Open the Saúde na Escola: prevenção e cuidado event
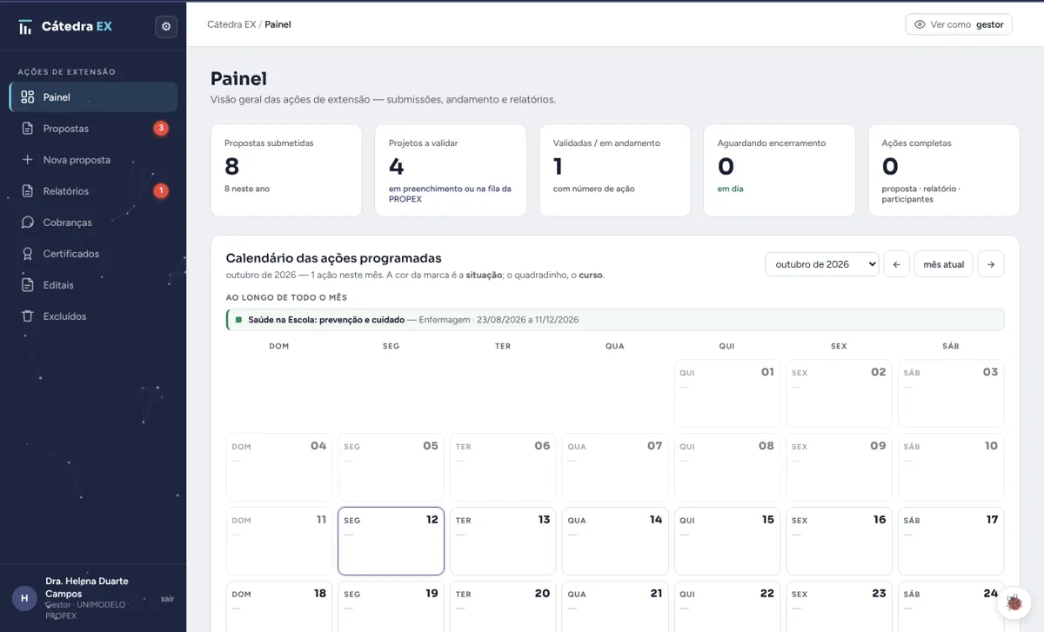The height and width of the screenshot is (632, 1044). click(x=615, y=320)
